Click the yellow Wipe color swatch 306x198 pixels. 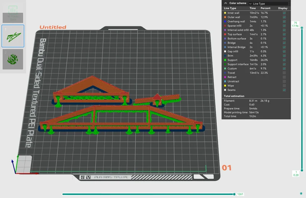[x=225, y=86]
